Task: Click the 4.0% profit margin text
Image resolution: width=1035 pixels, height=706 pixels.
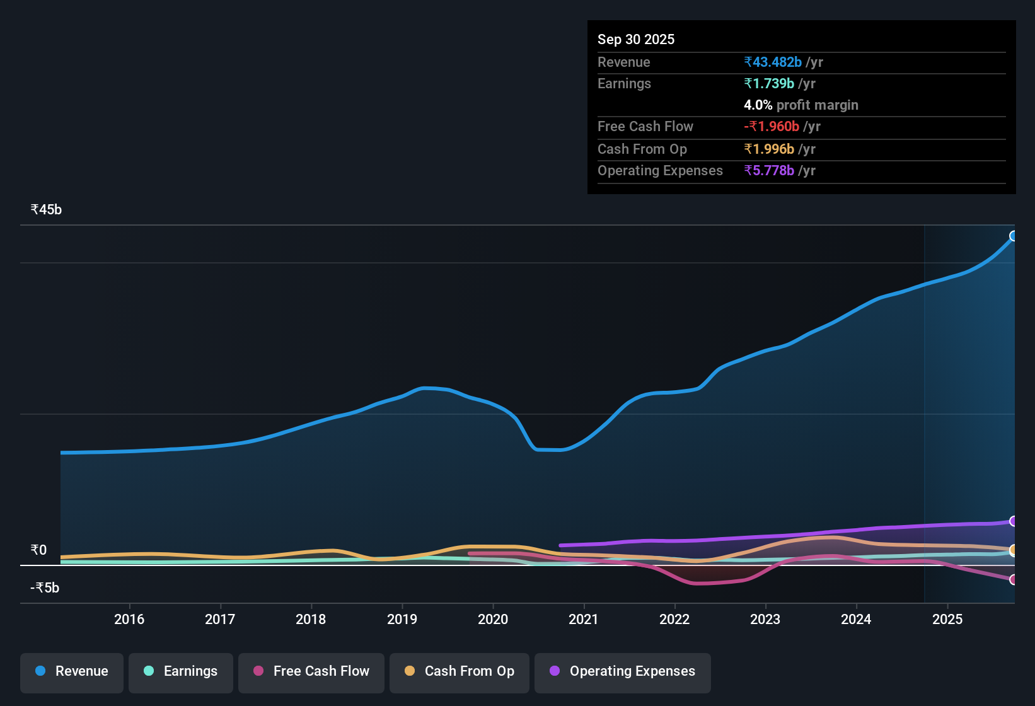Action: (801, 105)
